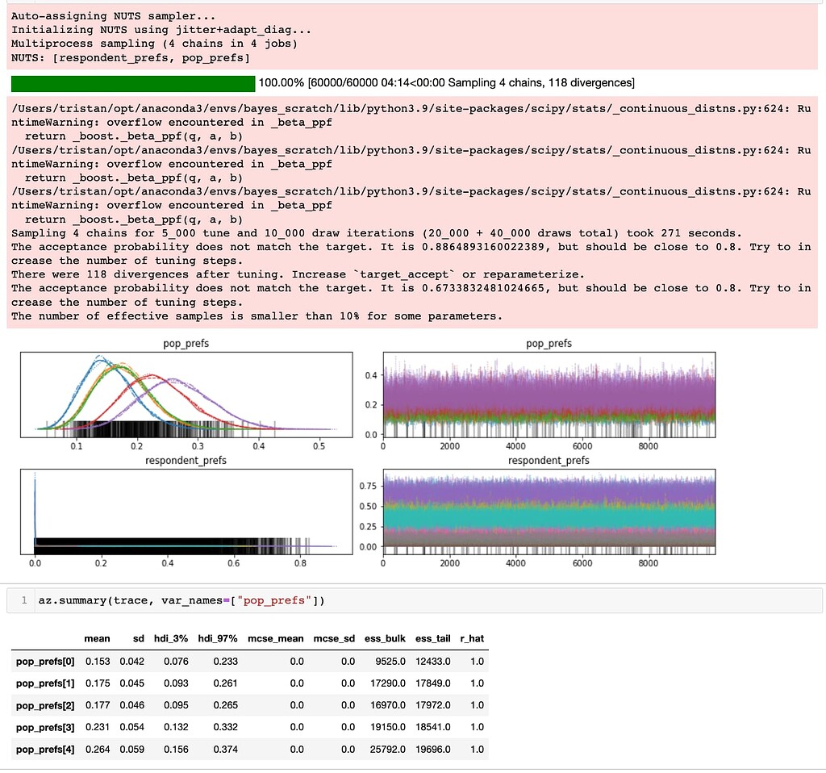The width and height of the screenshot is (826, 773).
Task: Click the "r_hat" column header
Action: coord(472,638)
